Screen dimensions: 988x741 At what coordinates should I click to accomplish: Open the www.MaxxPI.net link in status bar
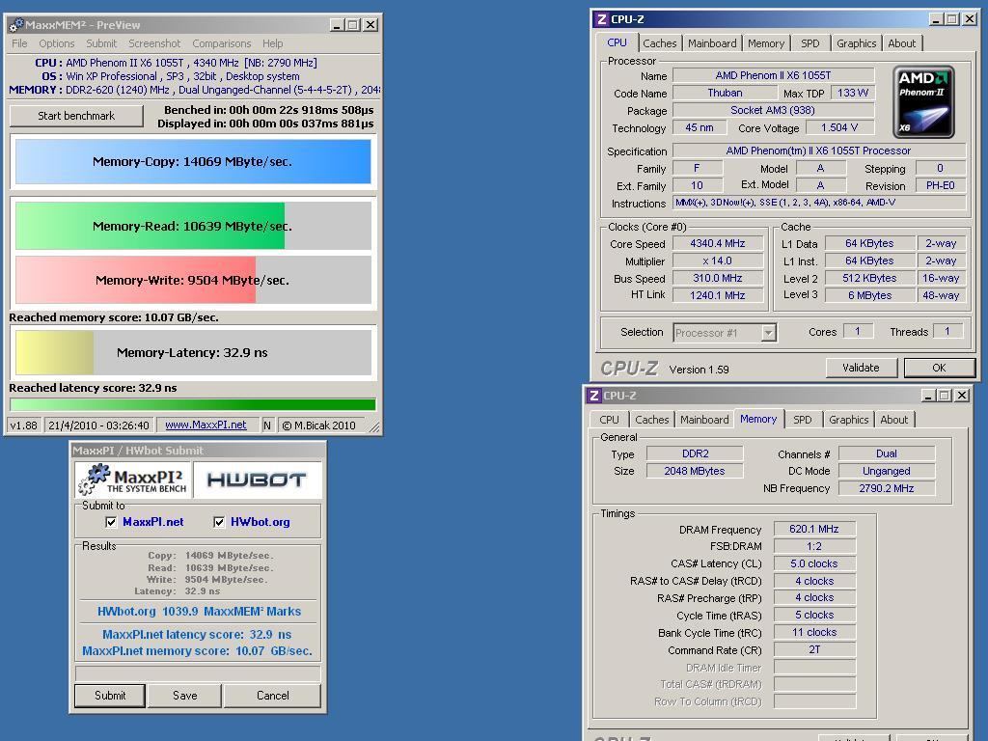(x=206, y=425)
